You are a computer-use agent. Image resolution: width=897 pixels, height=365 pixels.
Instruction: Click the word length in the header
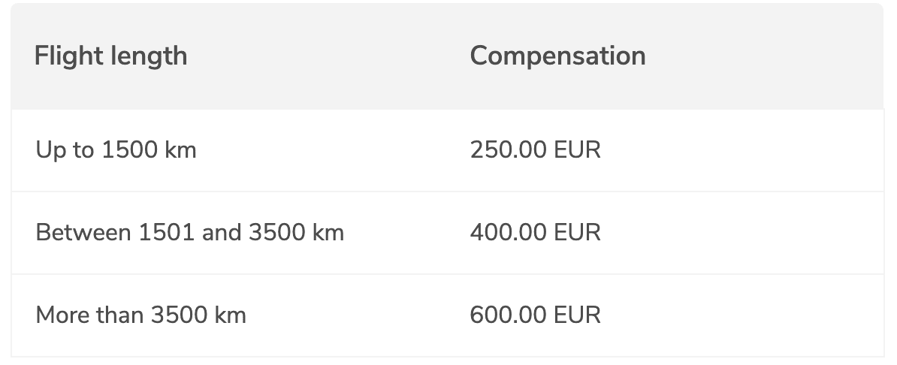coord(149,56)
